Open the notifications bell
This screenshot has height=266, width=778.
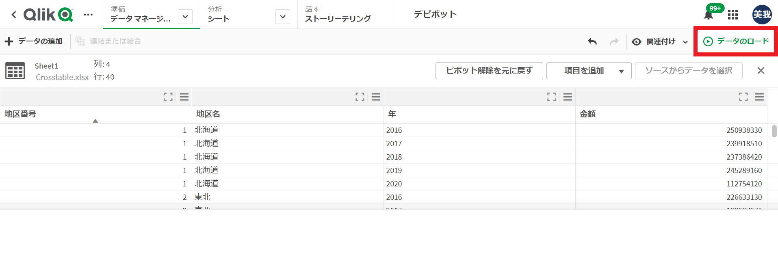pyautogui.click(x=708, y=15)
